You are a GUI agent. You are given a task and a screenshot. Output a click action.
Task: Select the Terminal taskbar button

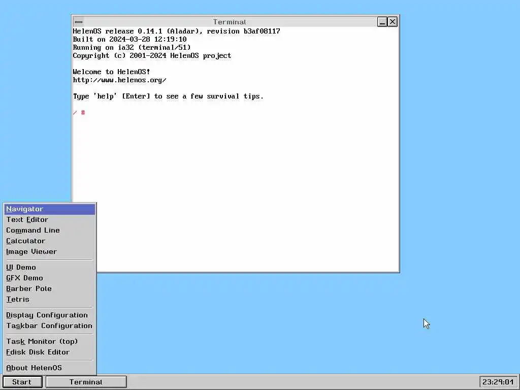tap(86, 382)
